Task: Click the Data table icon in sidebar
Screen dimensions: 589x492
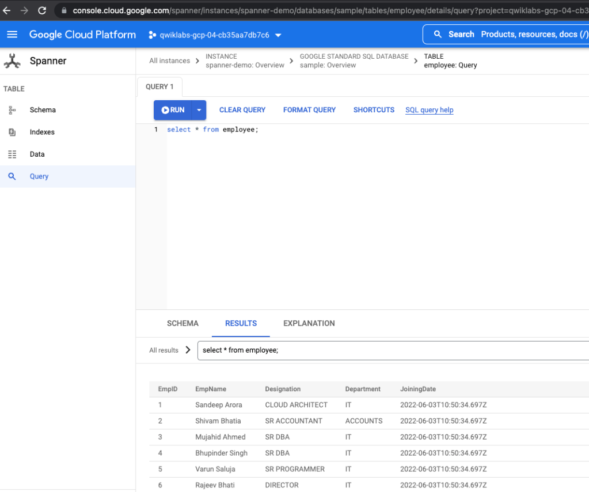Action: [x=12, y=154]
